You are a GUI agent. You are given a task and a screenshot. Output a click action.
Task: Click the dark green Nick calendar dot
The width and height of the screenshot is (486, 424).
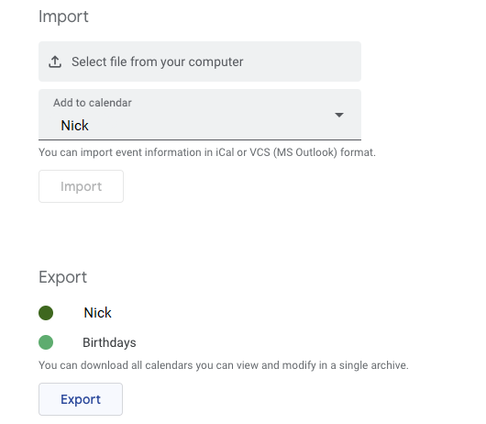pos(46,313)
